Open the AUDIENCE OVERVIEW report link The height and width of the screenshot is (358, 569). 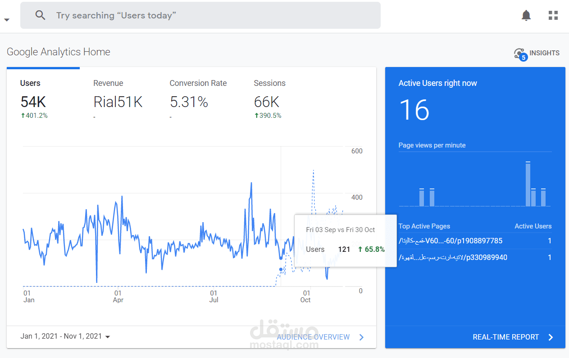click(313, 337)
